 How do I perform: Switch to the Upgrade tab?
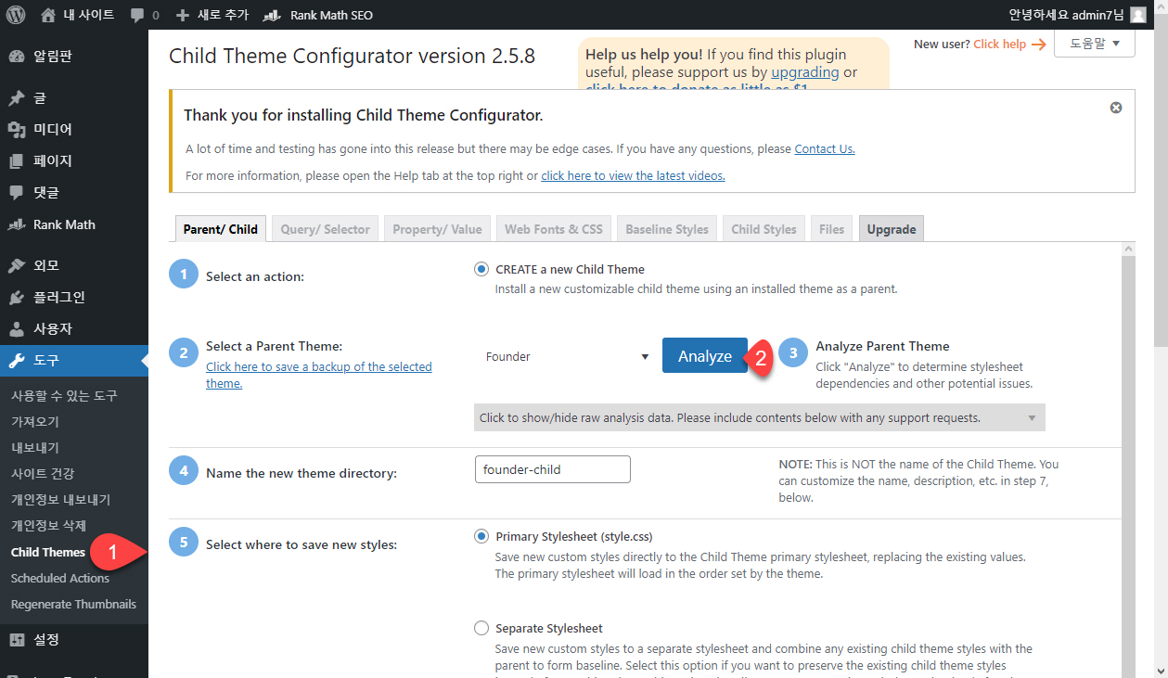click(892, 229)
